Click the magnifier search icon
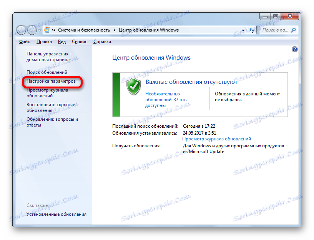This screenshot has width=314, height=240. (x=294, y=30)
